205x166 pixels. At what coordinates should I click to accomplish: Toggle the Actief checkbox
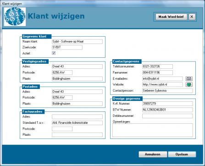point(54,53)
